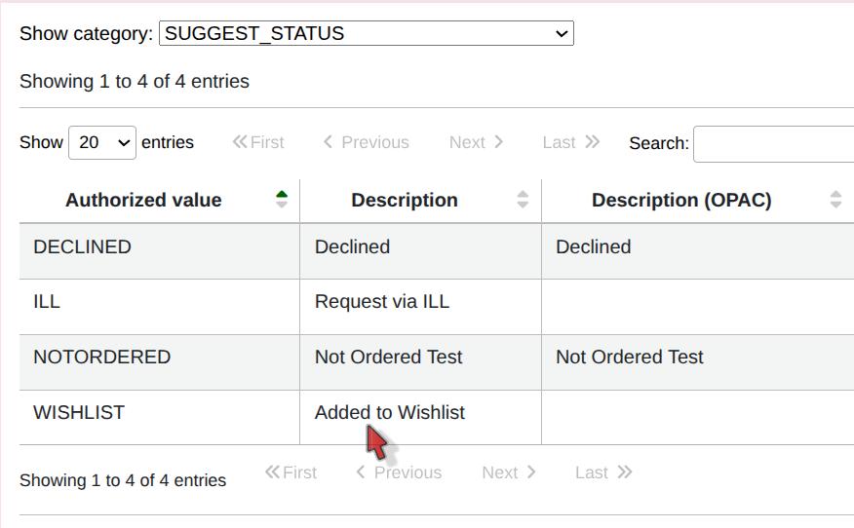The width and height of the screenshot is (854, 528).
Task: Click the 'Added to Wishlist' description cell
Action: coord(389,413)
